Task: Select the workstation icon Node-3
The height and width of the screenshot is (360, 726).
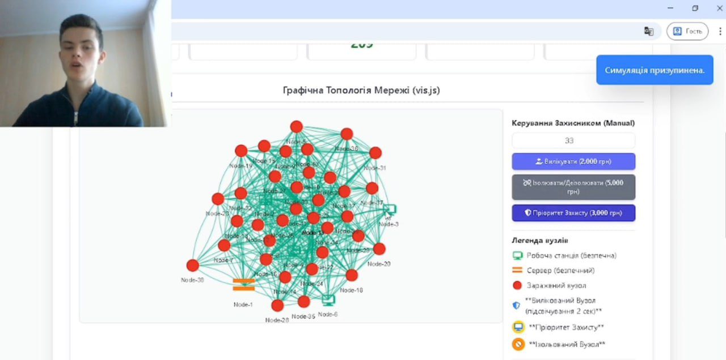Action: point(390,211)
